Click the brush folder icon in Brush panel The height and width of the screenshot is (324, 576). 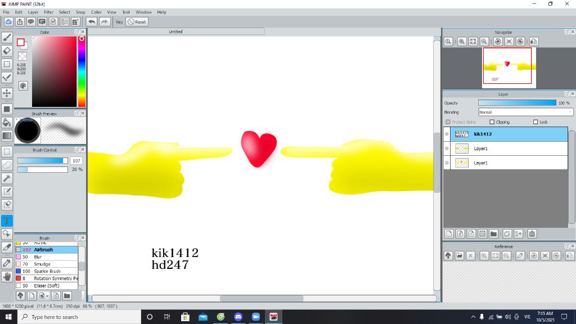point(67,295)
